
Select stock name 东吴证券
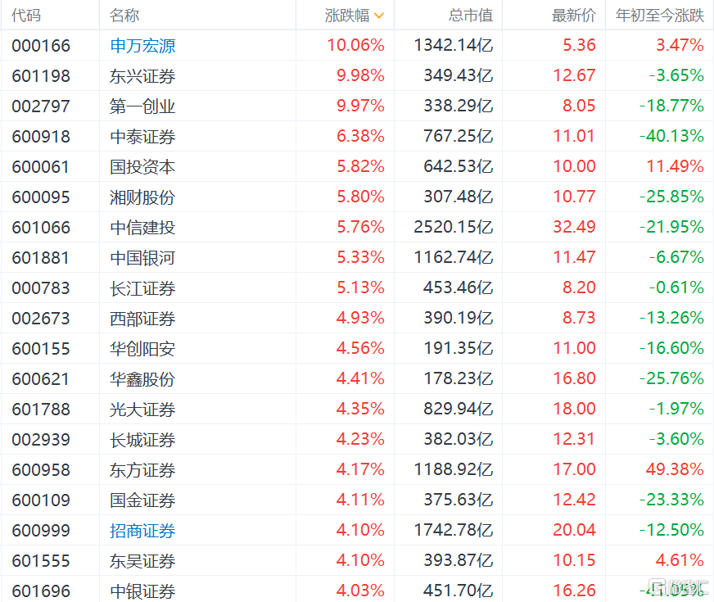tap(142, 561)
